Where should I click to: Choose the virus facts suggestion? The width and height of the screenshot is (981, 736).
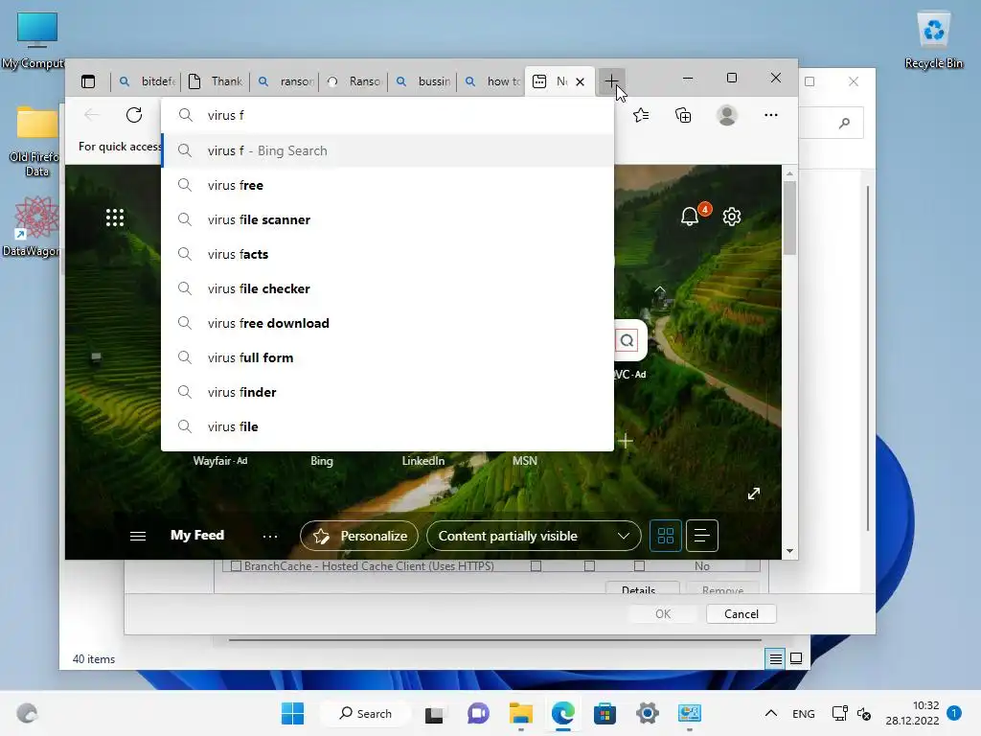point(387,254)
